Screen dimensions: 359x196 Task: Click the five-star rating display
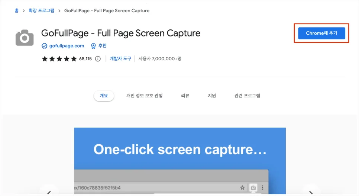59,59
